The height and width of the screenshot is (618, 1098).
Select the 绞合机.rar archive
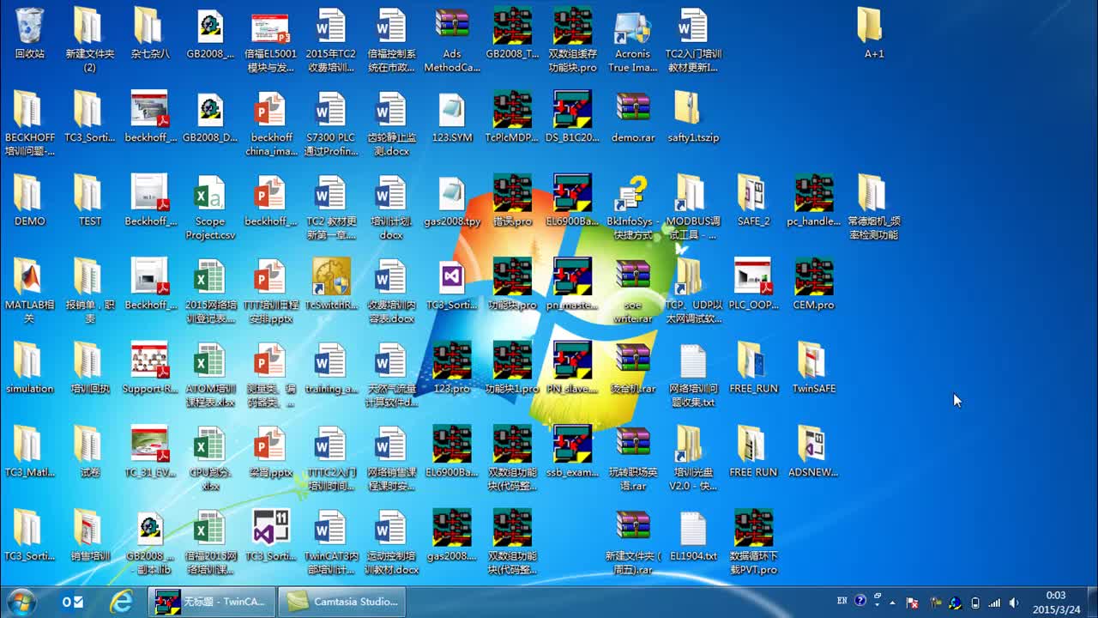[633, 369]
